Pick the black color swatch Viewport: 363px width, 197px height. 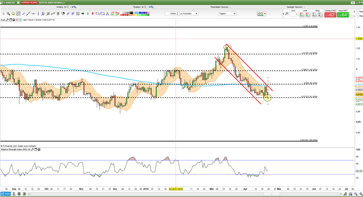coord(131,13)
